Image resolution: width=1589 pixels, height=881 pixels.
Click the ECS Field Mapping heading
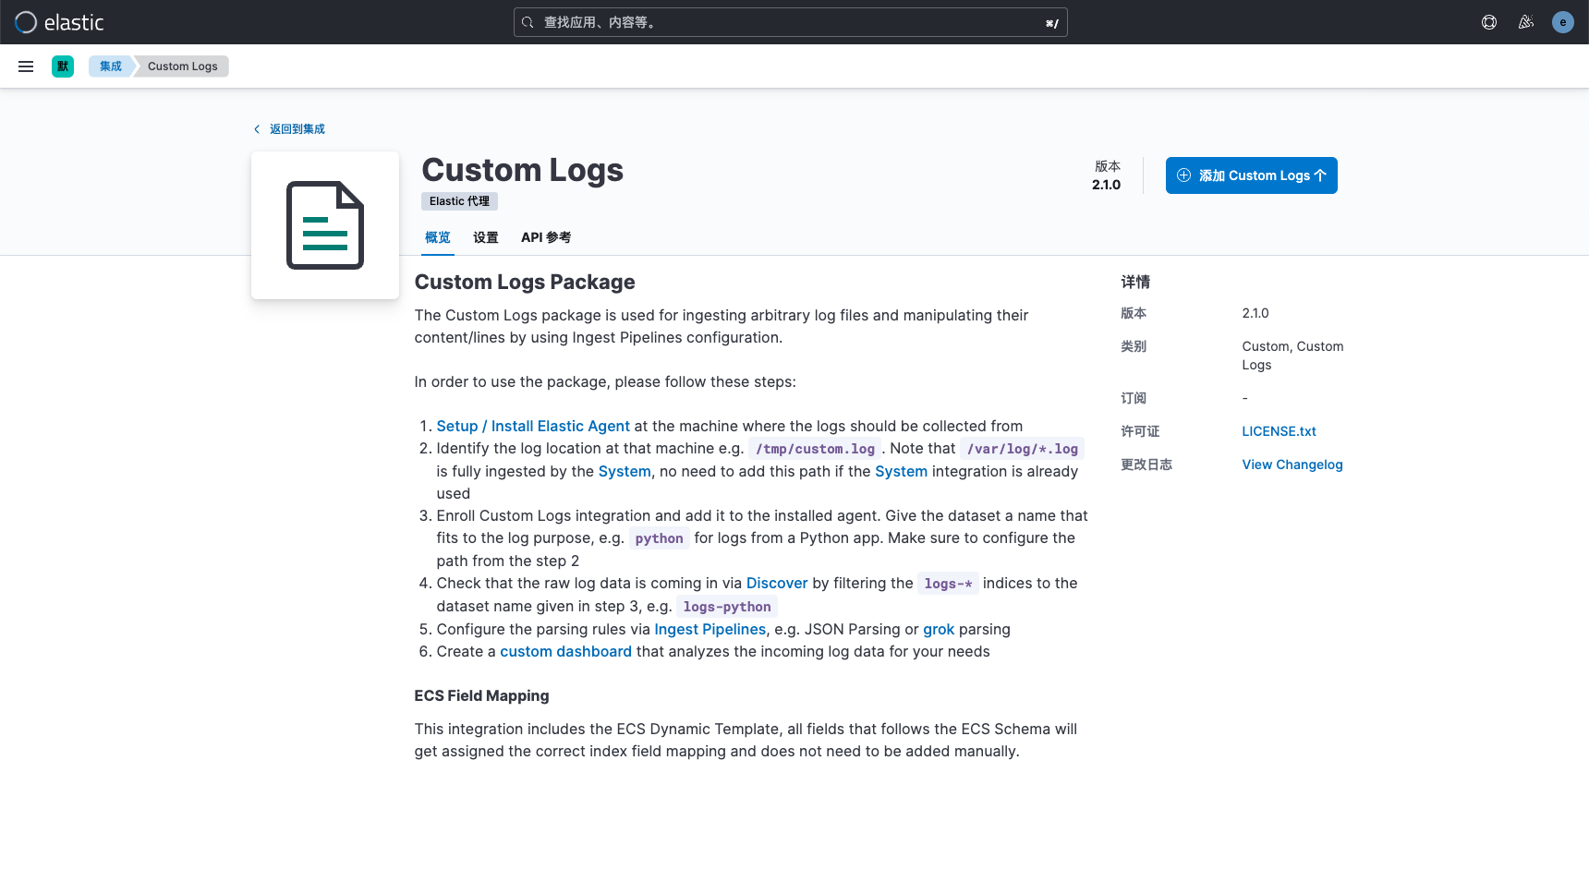tap(482, 695)
